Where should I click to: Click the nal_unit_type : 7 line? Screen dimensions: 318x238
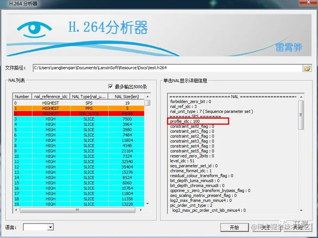[x=211, y=111]
